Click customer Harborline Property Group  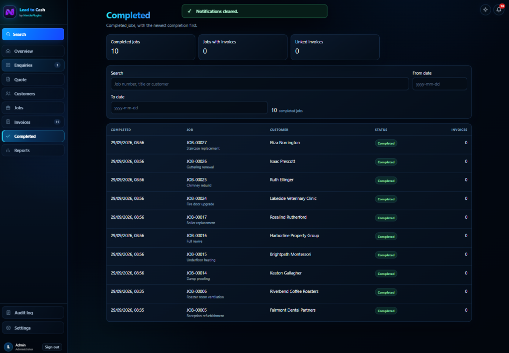click(294, 236)
